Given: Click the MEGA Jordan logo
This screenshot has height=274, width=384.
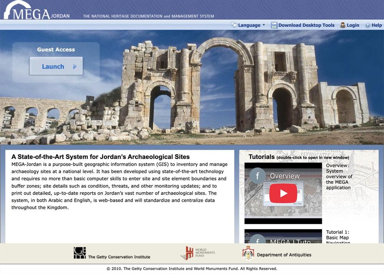Looking at the screenshot, I should click(37, 10).
